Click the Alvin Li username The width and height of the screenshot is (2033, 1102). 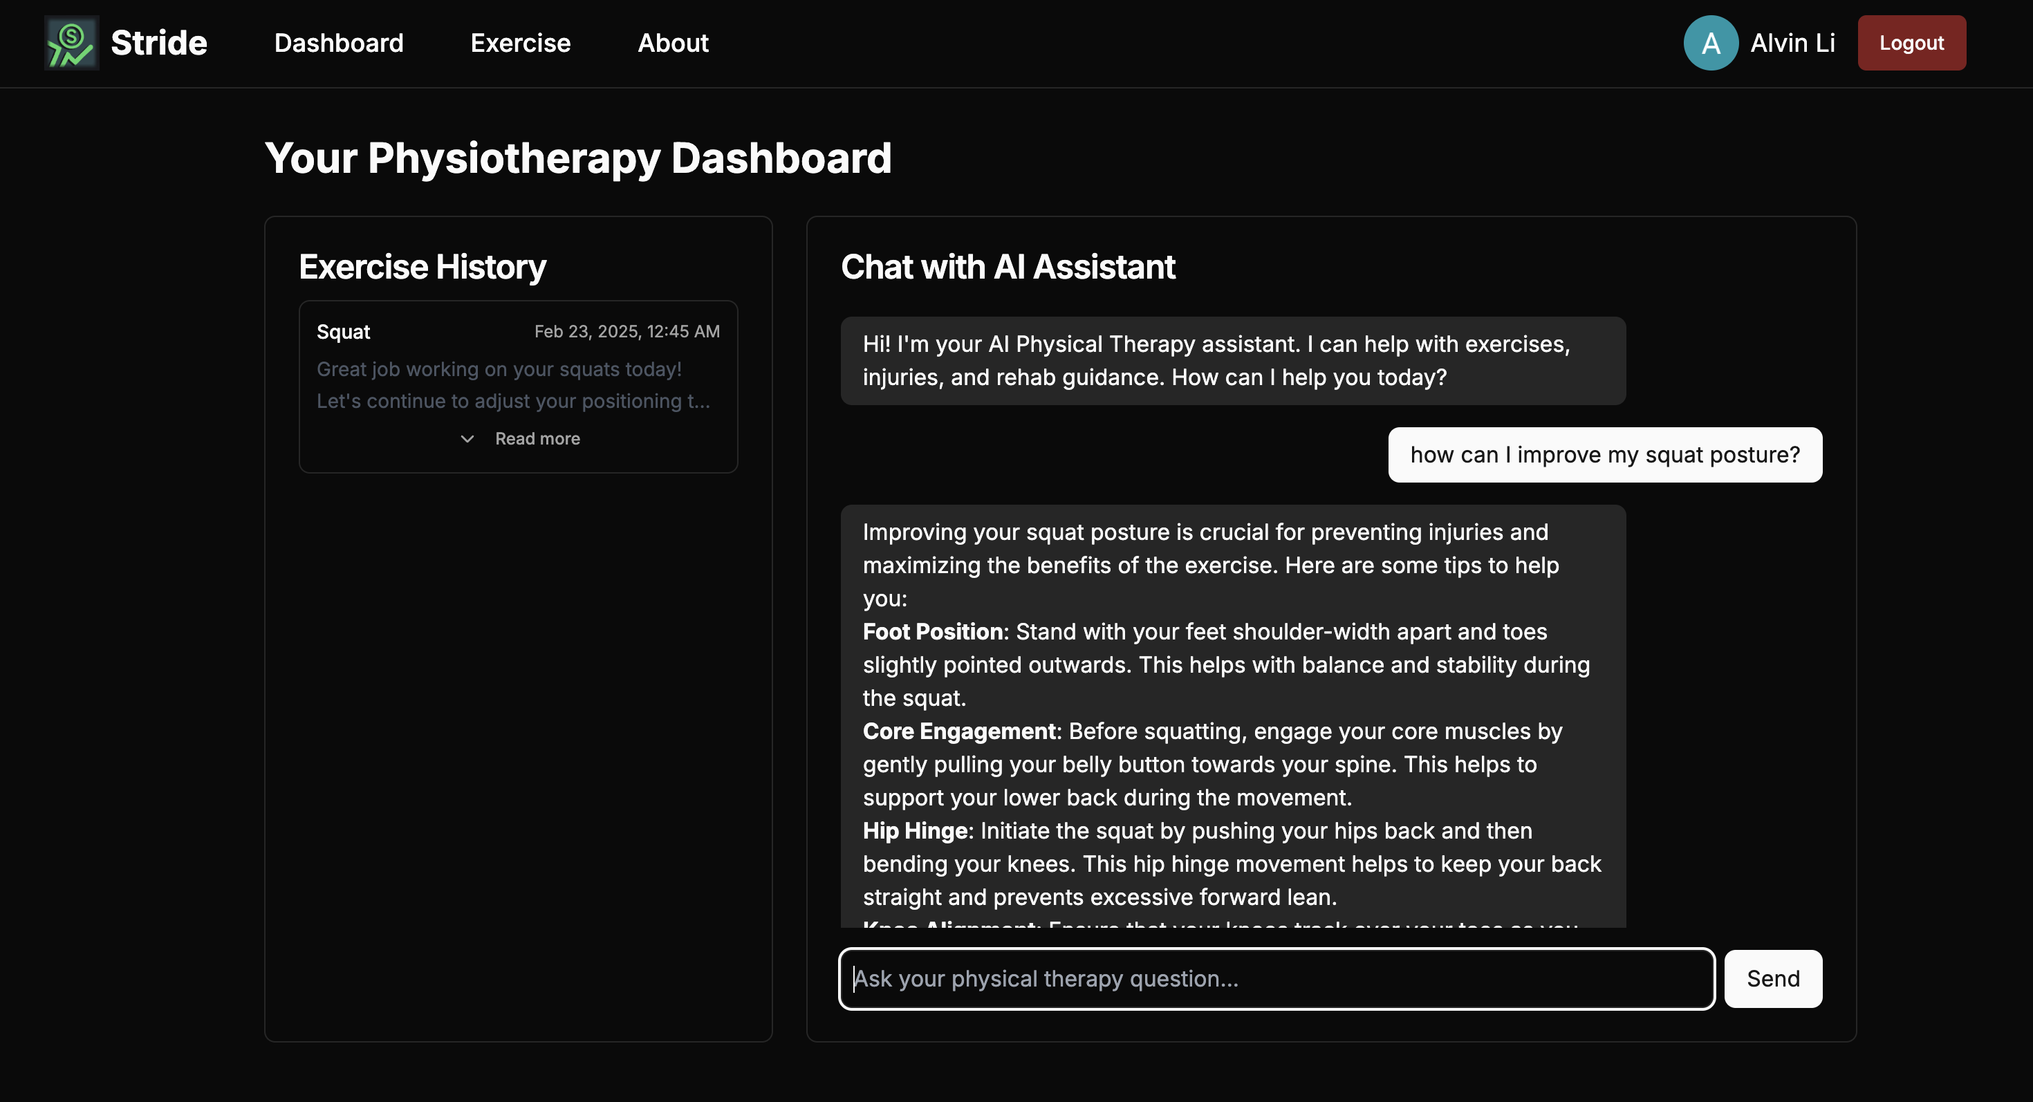pyautogui.click(x=1792, y=43)
